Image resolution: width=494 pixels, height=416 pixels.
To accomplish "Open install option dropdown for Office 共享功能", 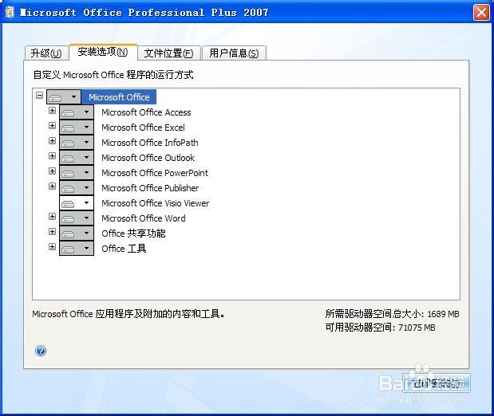I will click(x=77, y=234).
